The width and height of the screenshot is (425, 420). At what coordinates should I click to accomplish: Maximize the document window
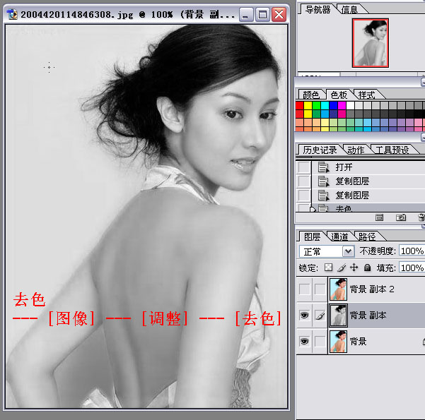pos(262,14)
